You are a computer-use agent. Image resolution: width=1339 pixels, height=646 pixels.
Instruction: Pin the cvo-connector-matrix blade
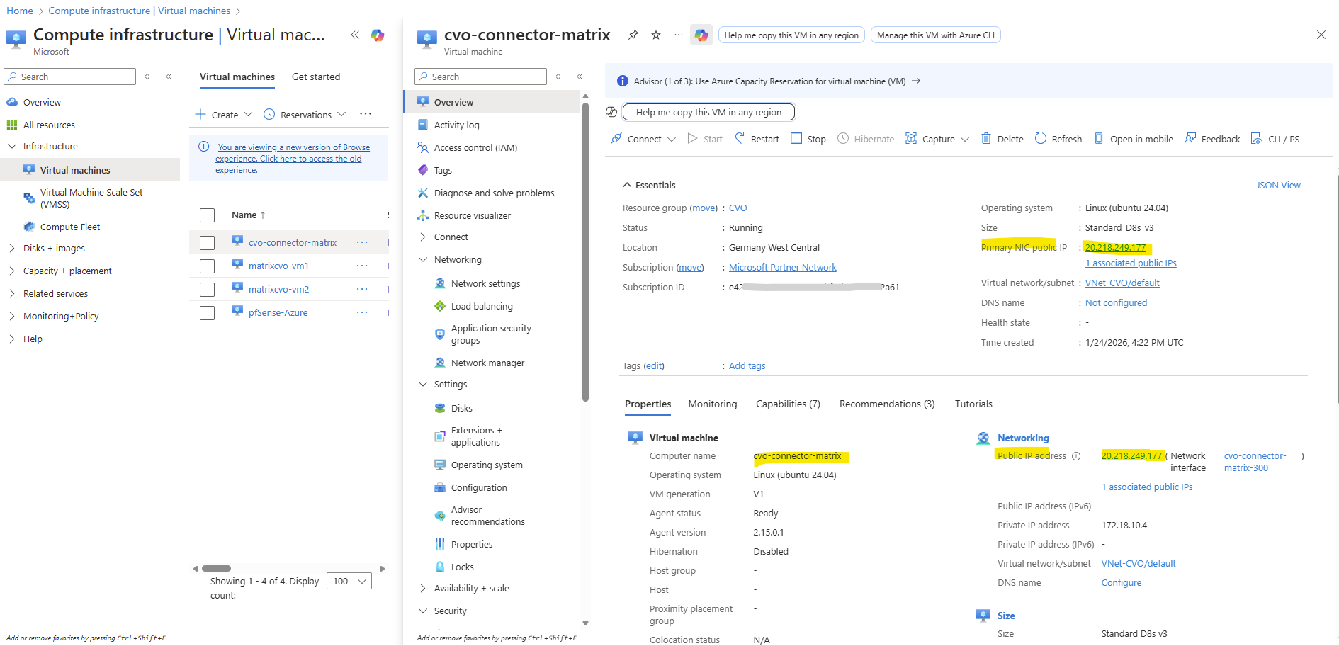click(633, 35)
